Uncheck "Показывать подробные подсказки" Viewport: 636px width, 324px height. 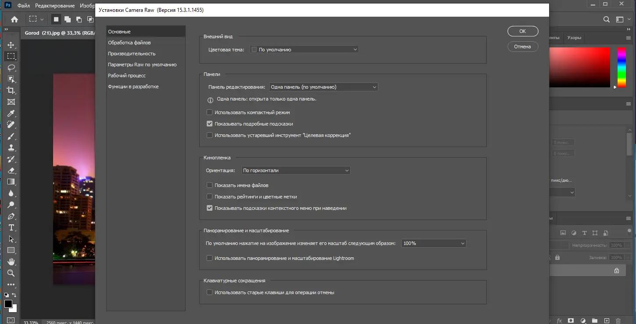click(210, 124)
